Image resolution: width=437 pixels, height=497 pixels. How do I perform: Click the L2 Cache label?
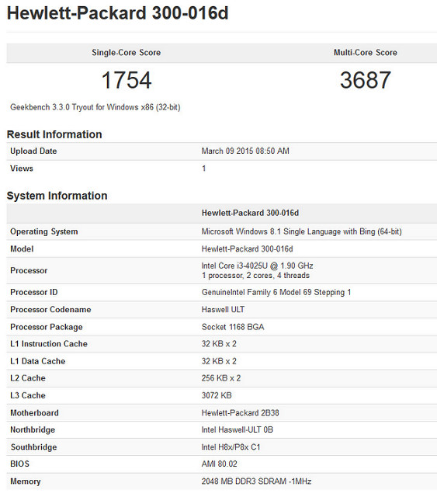pos(28,378)
